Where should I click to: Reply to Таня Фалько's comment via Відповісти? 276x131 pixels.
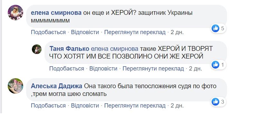coord(103,69)
